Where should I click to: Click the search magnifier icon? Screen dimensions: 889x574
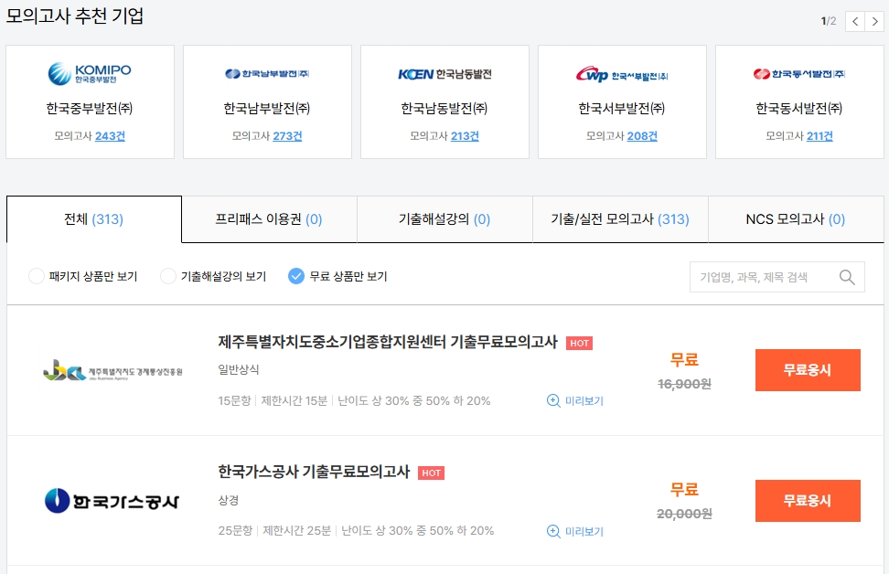pyautogui.click(x=847, y=277)
